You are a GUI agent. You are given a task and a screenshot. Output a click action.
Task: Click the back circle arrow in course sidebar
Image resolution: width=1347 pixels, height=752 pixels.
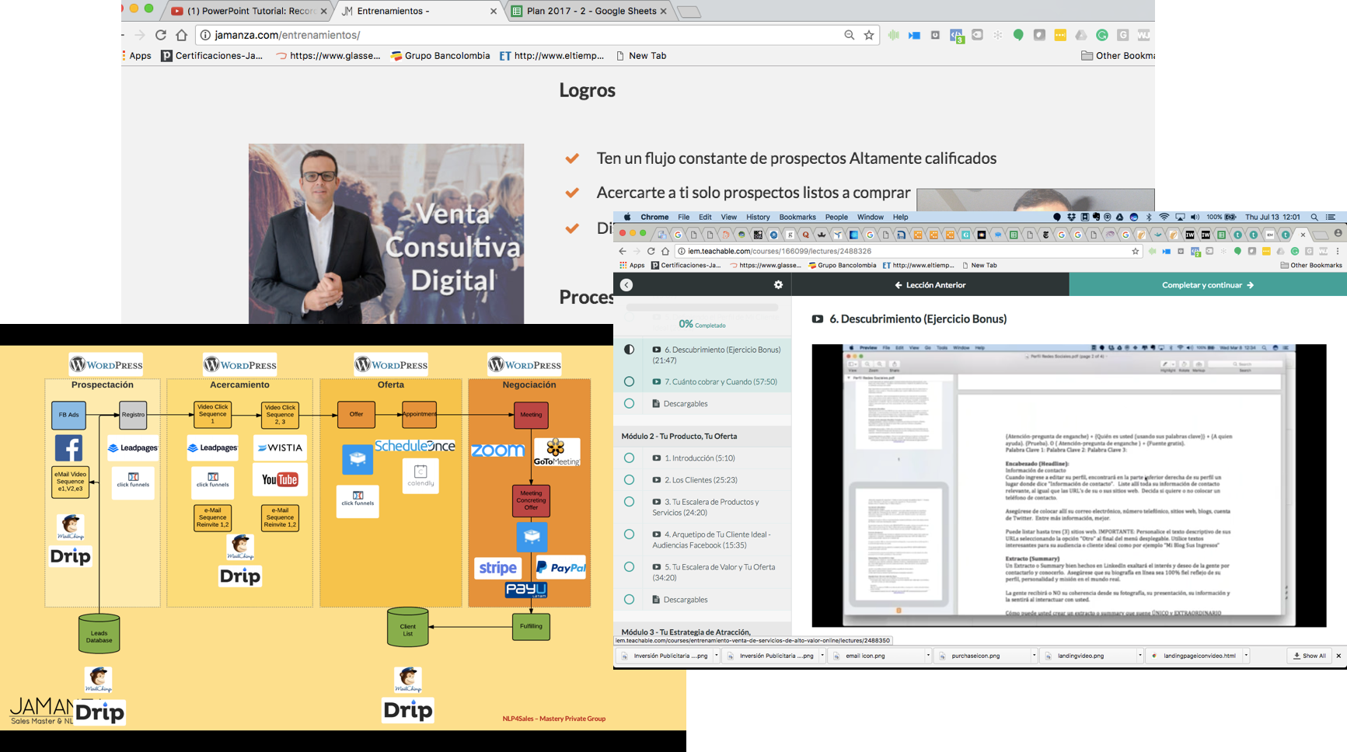[x=626, y=285]
